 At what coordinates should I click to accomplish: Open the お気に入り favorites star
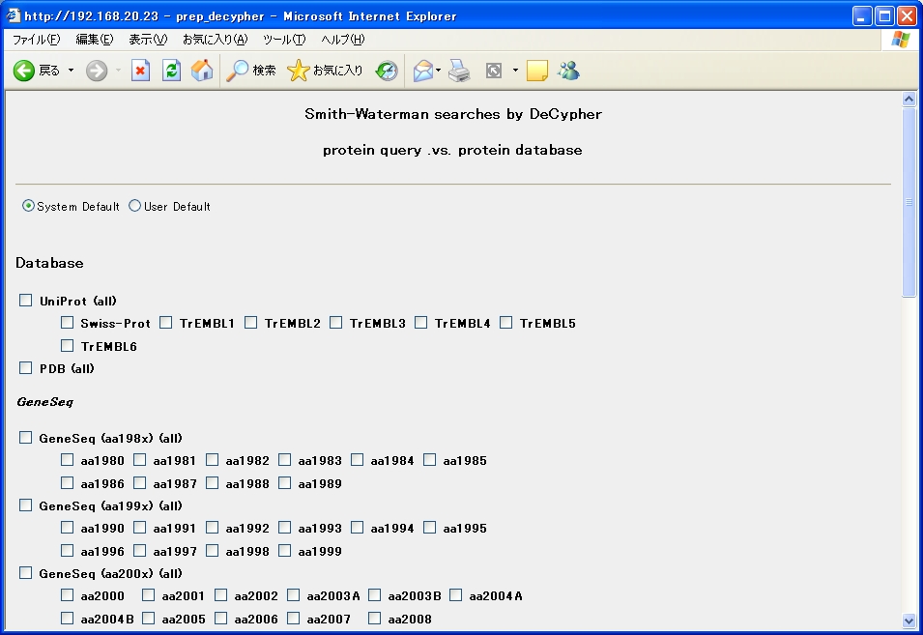[325, 71]
